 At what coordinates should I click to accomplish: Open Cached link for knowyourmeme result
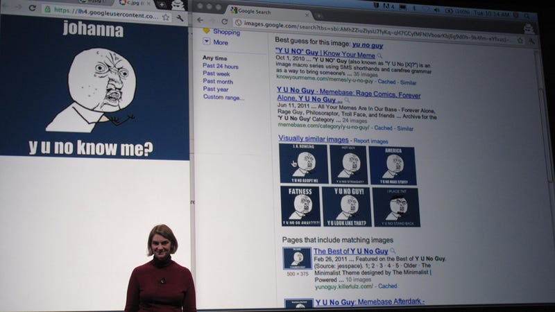386,82
